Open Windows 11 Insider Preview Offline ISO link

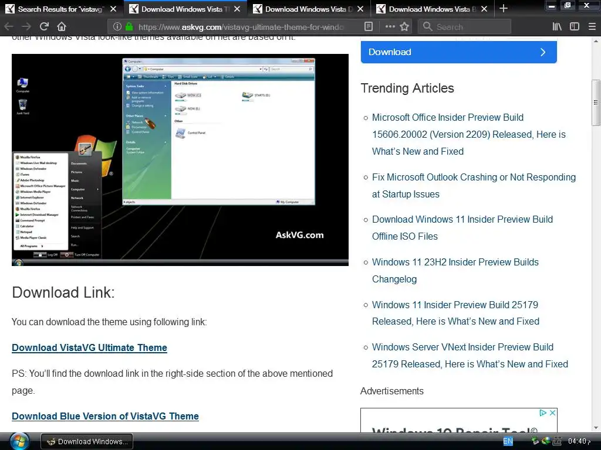pyautogui.click(x=462, y=228)
